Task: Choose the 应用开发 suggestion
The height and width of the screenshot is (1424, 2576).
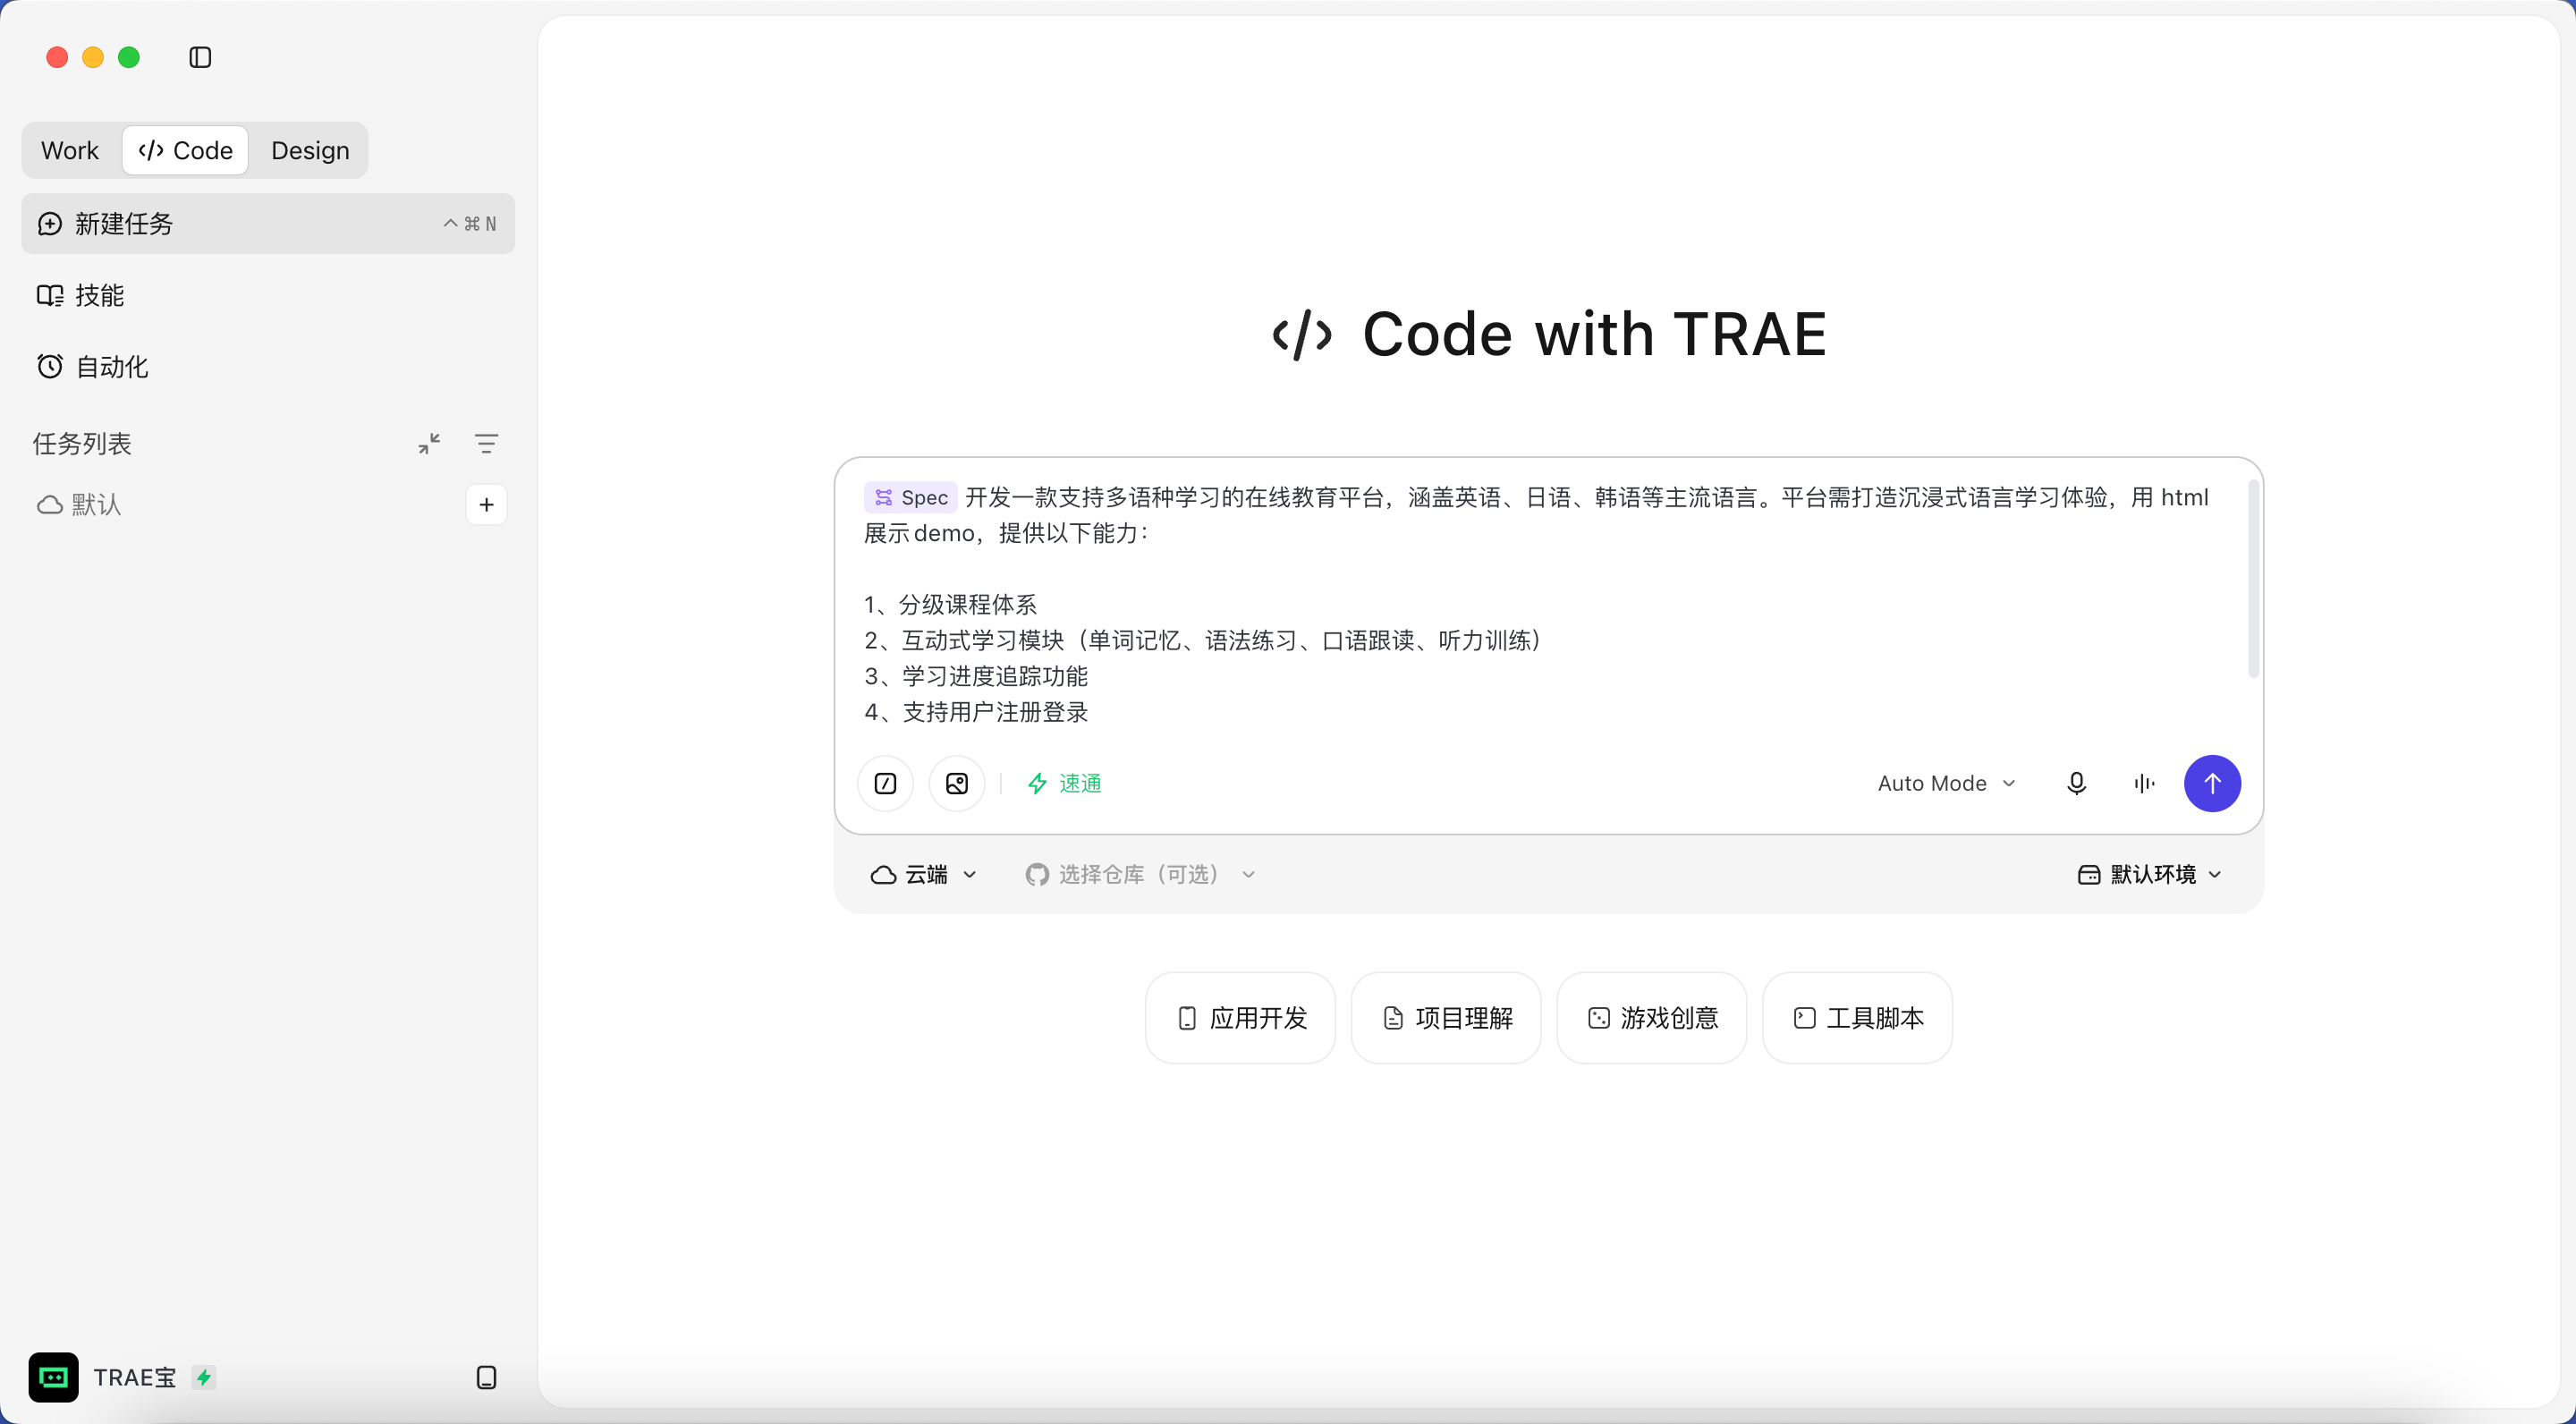Action: [x=1240, y=1017]
